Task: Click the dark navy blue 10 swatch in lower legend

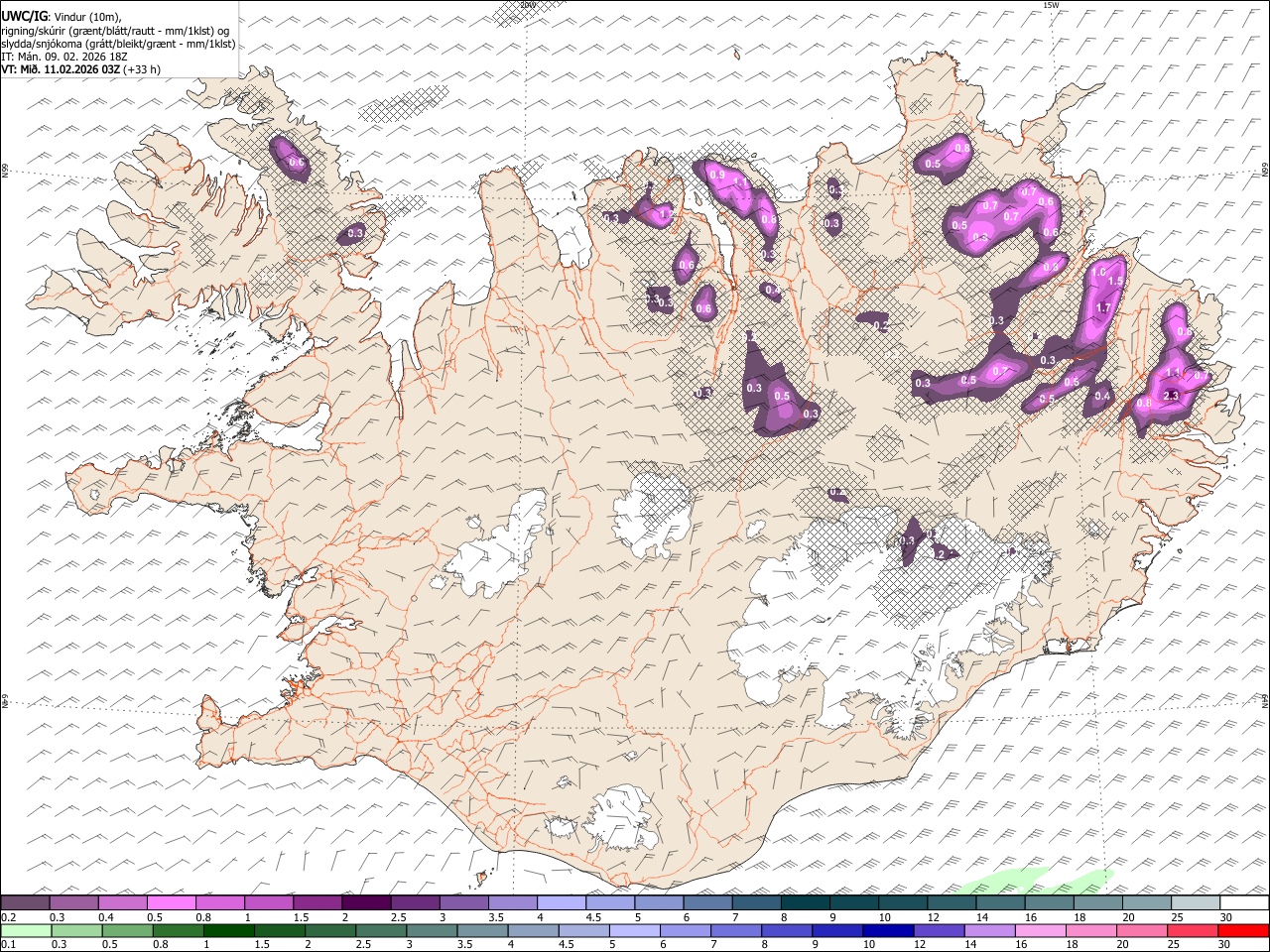Action: [x=886, y=930]
